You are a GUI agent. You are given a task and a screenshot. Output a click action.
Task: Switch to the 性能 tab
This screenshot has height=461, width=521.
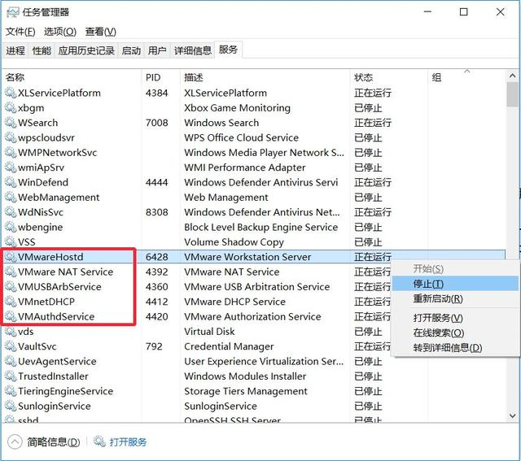pyautogui.click(x=42, y=50)
